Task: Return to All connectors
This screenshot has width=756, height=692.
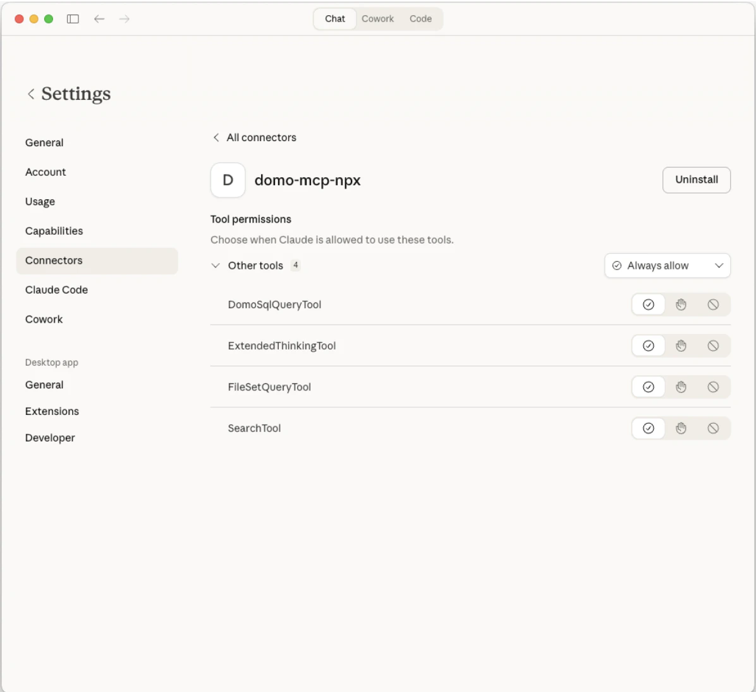Action: point(261,137)
